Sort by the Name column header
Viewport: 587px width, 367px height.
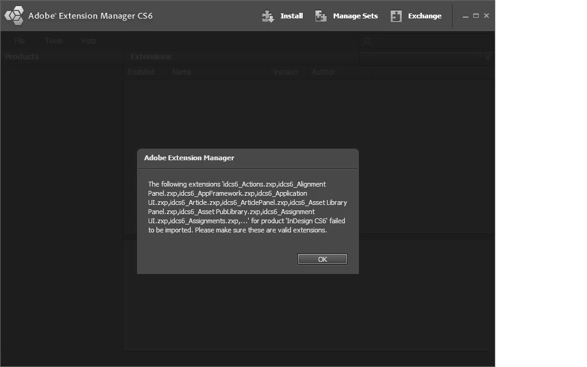click(182, 72)
